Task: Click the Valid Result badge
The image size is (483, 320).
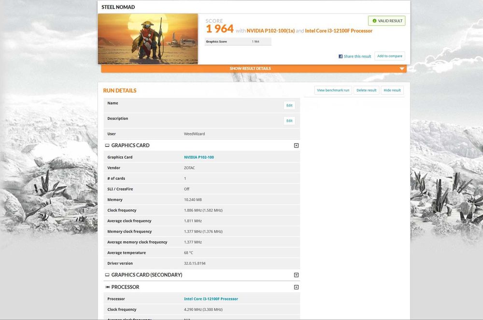Action: (386, 21)
